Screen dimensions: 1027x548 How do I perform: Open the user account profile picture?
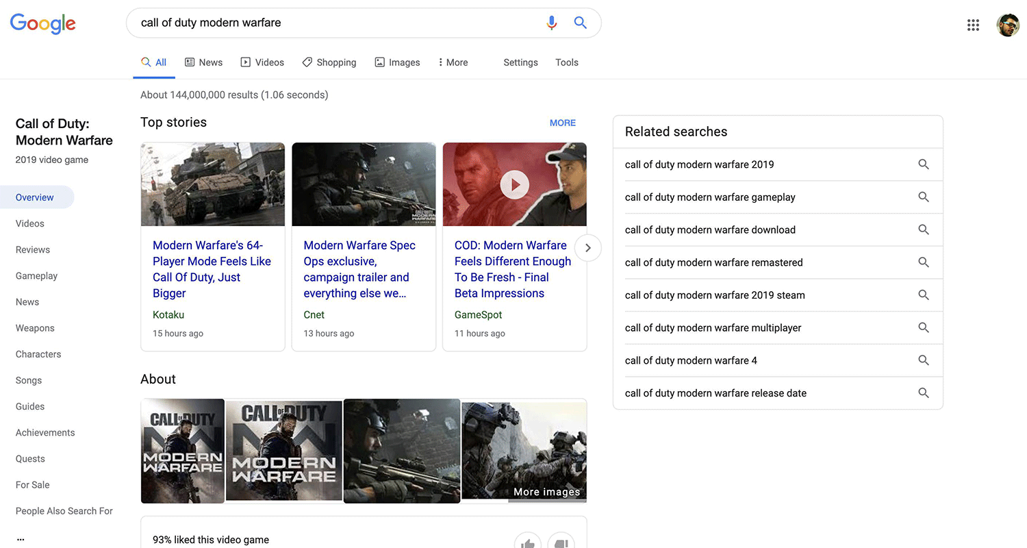coord(1007,25)
